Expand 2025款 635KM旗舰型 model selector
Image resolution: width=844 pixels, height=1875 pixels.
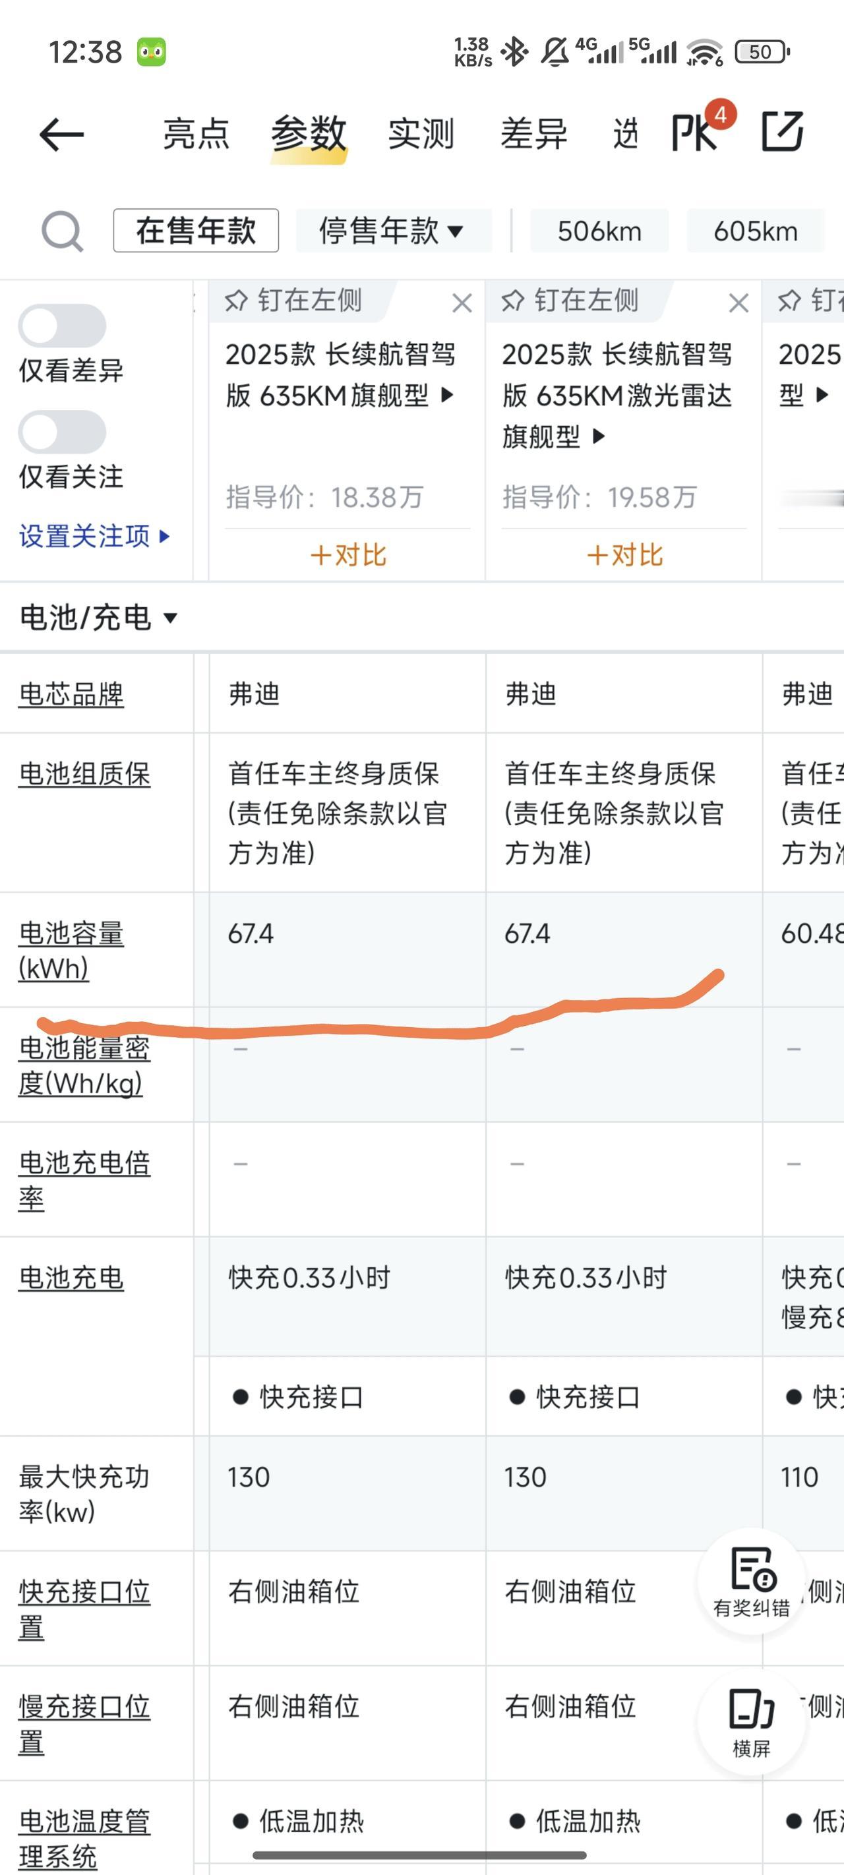tap(340, 375)
